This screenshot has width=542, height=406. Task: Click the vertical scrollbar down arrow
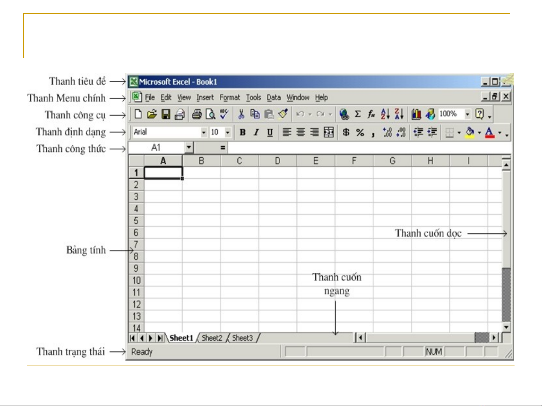506,327
